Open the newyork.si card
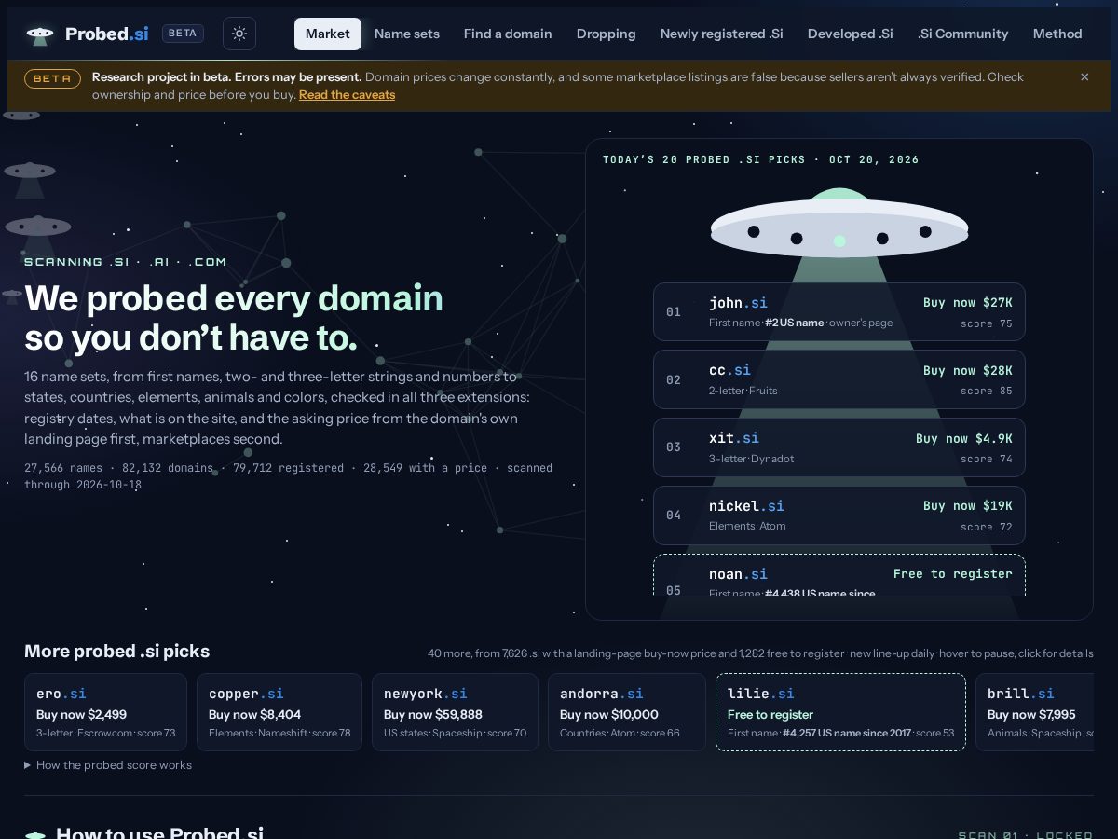This screenshot has width=1118, height=839. pyautogui.click(x=455, y=712)
